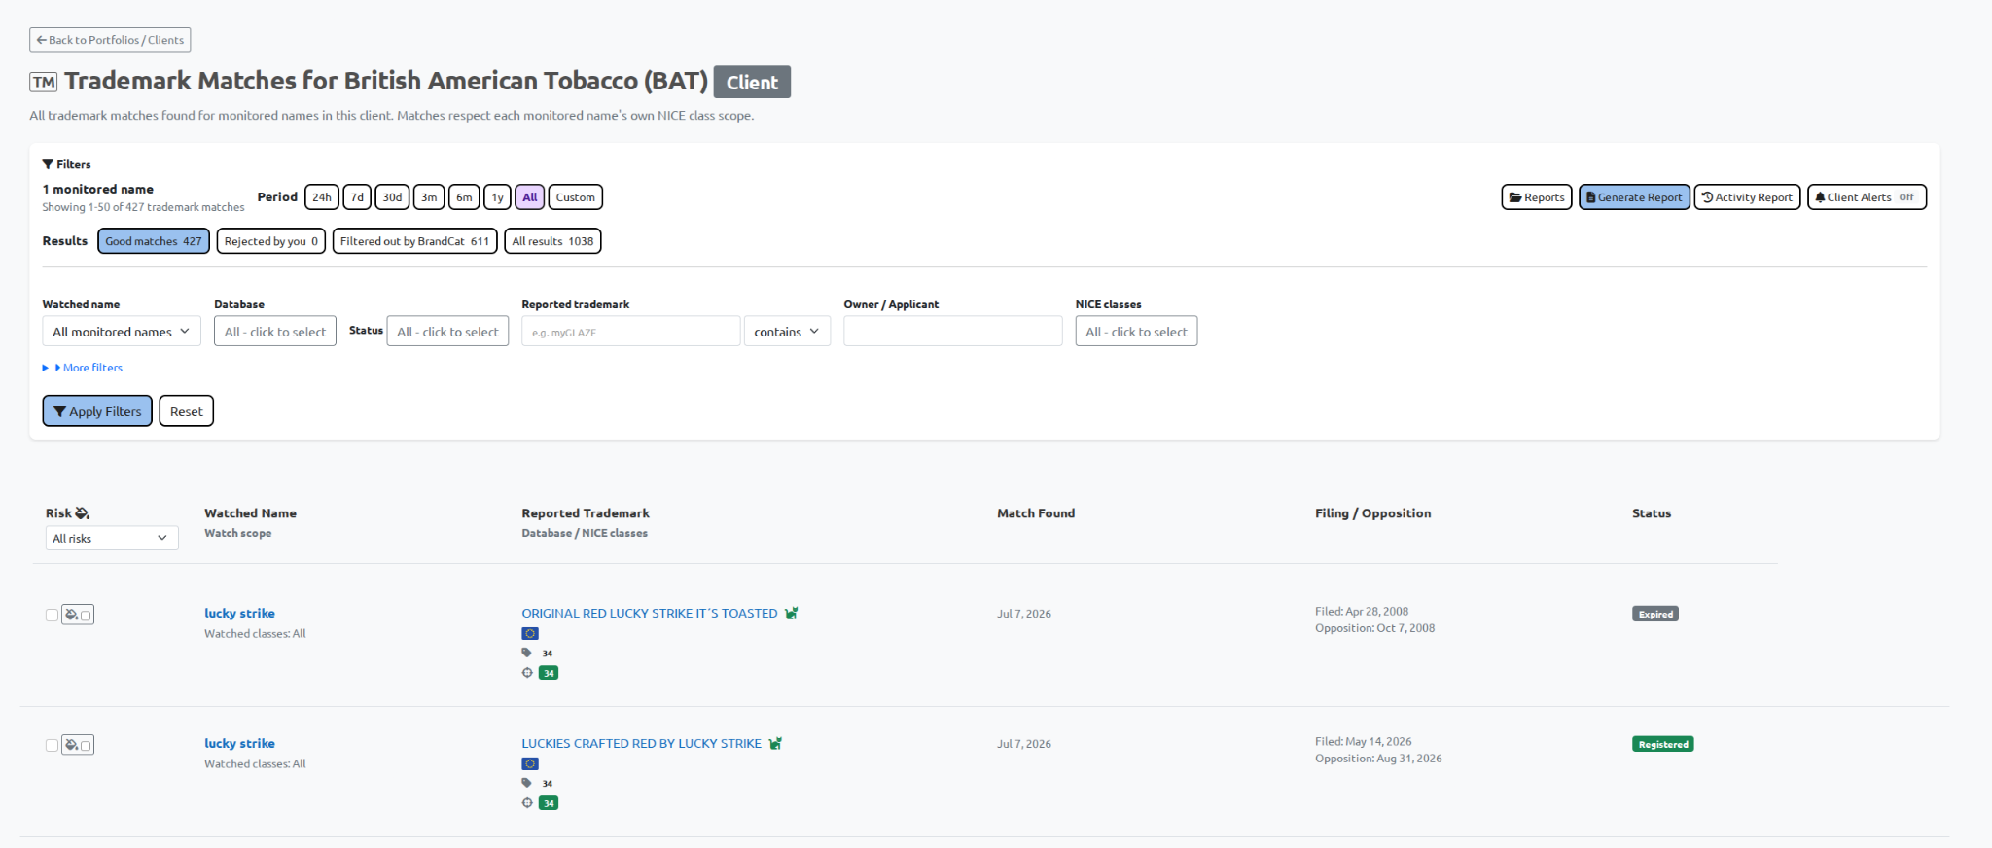Click the green cat icon after ORIGINAL RED LUCKY STRIKE
The width and height of the screenshot is (1992, 848).
click(792, 614)
